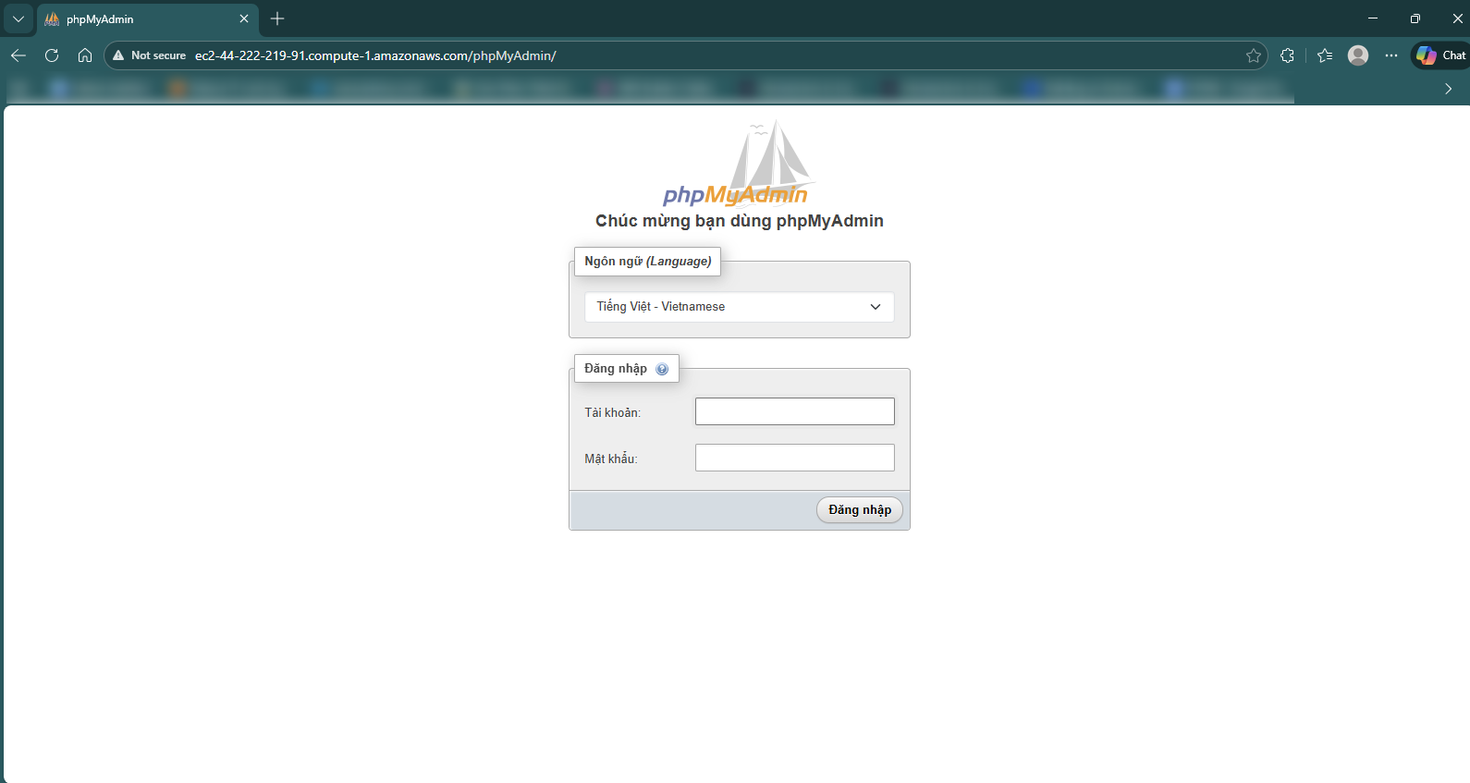1470x783 pixels.
Task: Reload the page with Refresh icon
Action: tap(52, 55)
